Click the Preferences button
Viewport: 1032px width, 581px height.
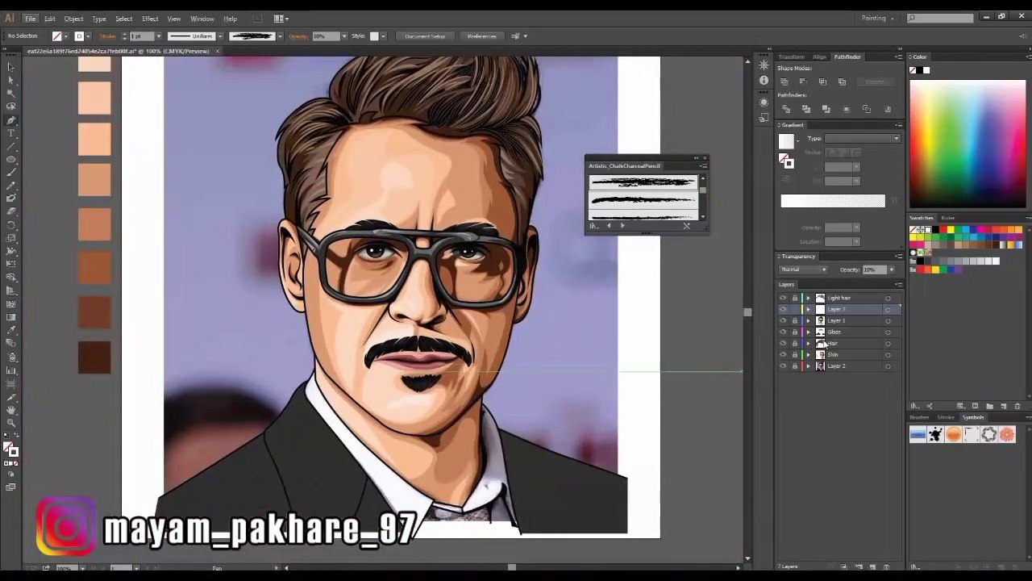coord(481,36)
